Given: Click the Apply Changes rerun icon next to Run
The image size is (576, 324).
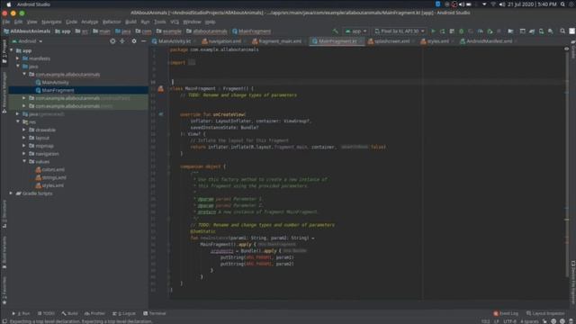Looking at the screenshot, I should [442, 31].
